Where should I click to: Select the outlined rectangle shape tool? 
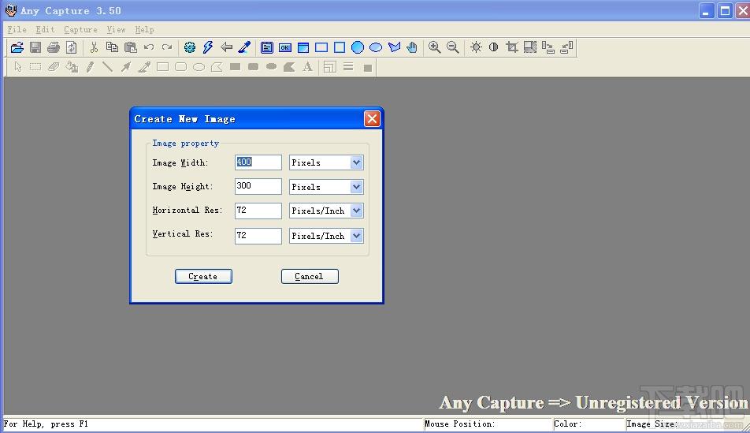[x=162, y=67]
